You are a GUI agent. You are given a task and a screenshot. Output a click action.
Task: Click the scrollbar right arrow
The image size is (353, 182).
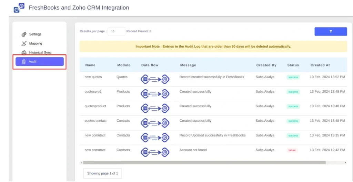(x=345, y=163)
